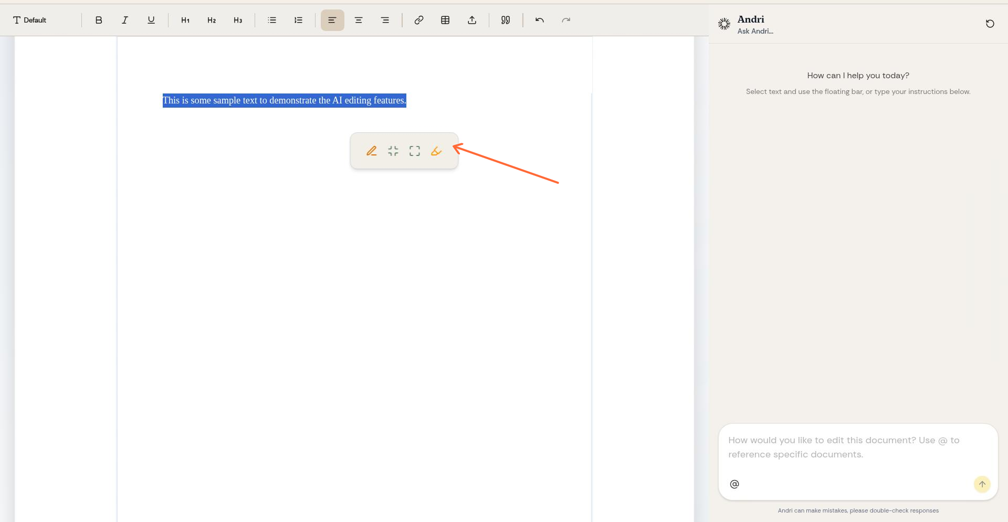Apply Heading 3 style
This screenshot has height=522, width=1008.
238,20
